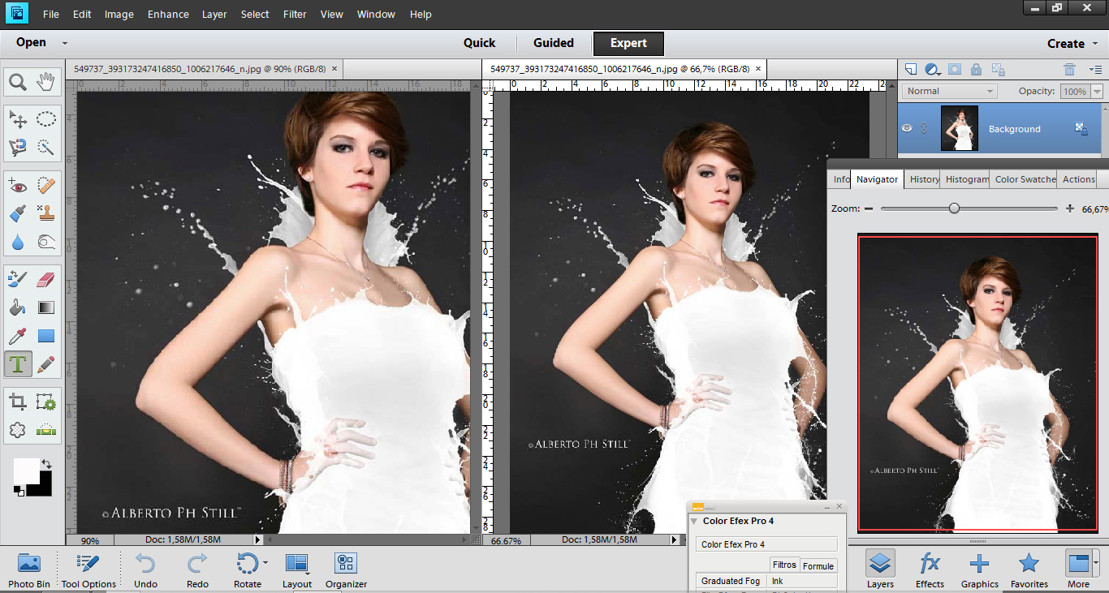This screenshot has height=593, width=1109.
Task: Select the Clone Stamp tool
Action: (x=46, y=213)
